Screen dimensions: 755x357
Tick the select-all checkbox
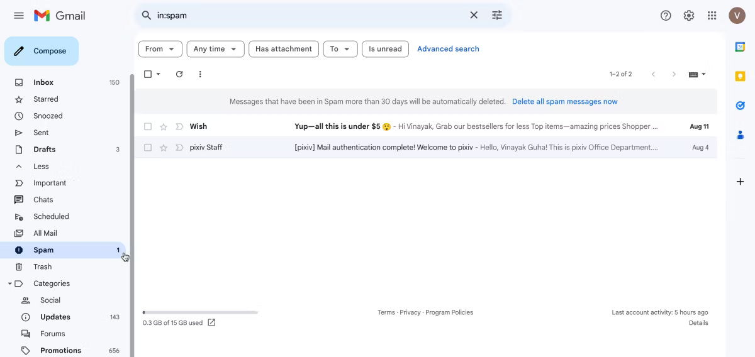148,74
